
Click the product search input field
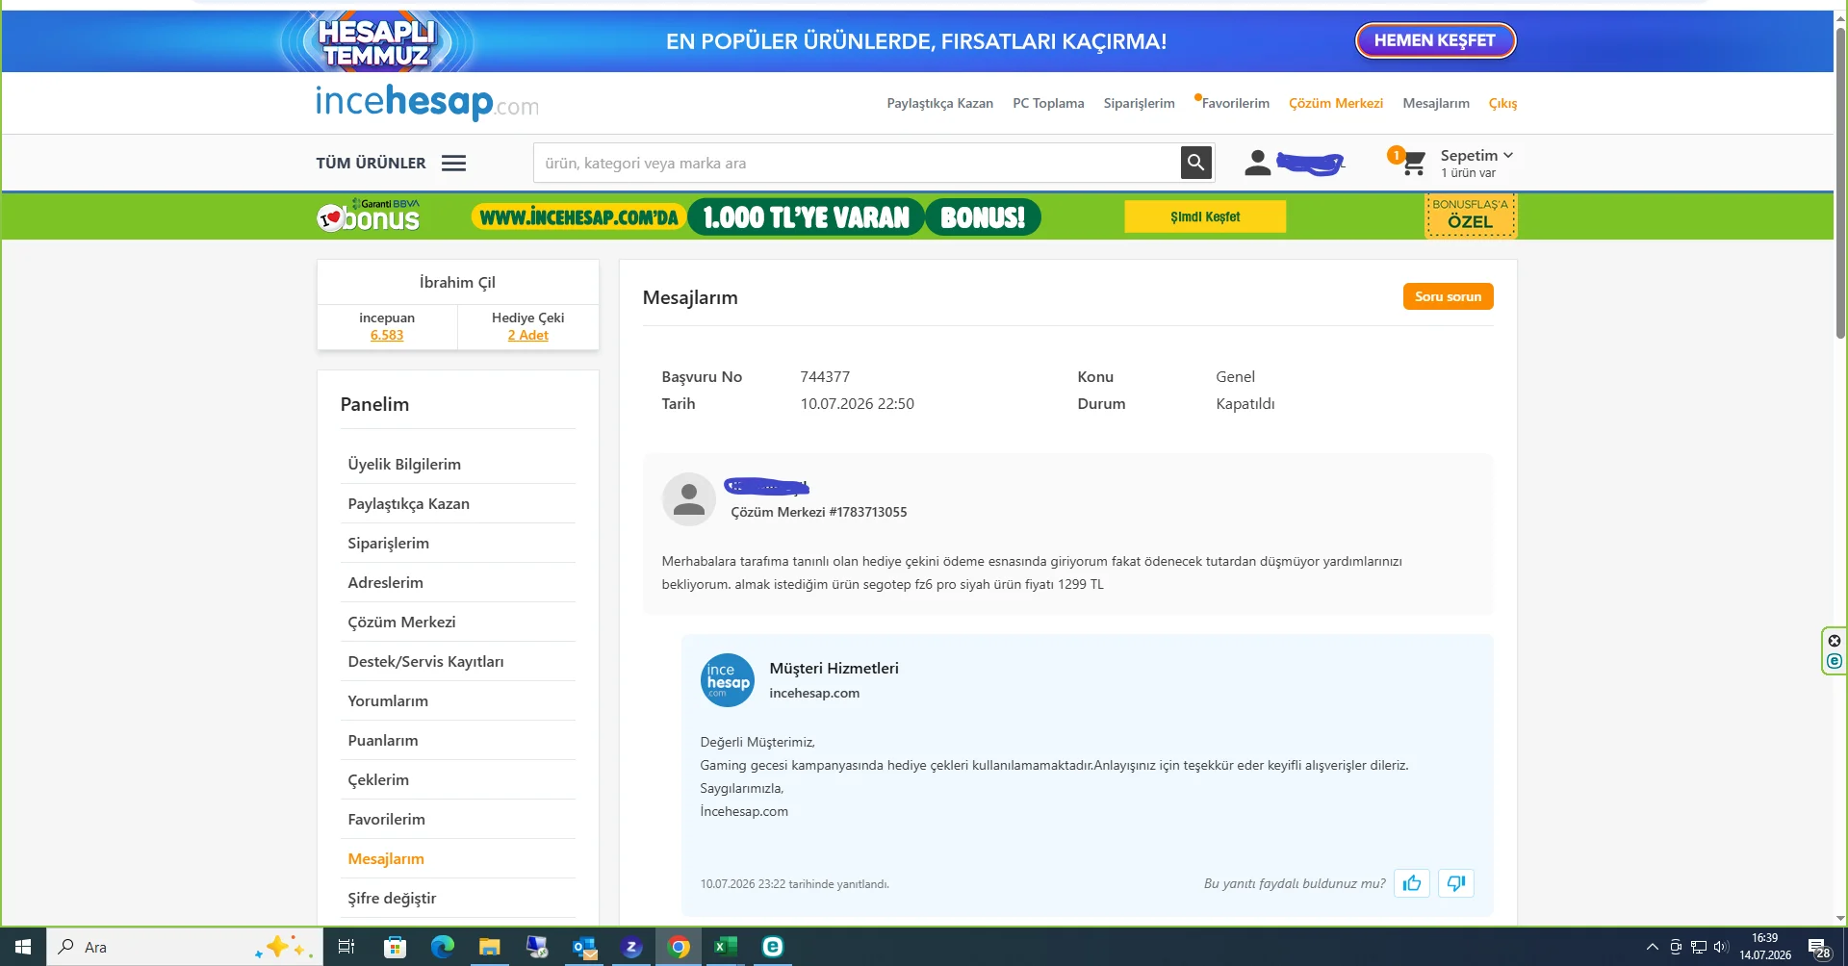[858, 163]
